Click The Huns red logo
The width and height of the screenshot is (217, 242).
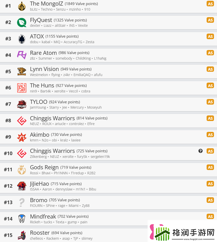tap(22, 88)
